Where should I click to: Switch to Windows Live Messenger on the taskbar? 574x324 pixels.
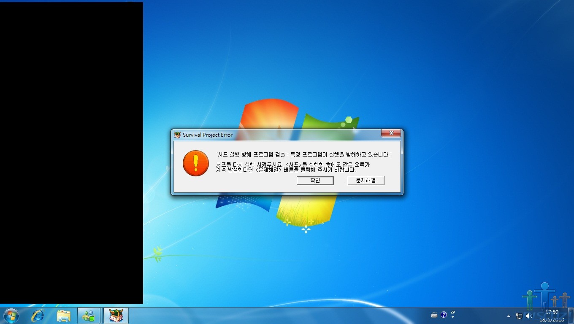(89, 316)
